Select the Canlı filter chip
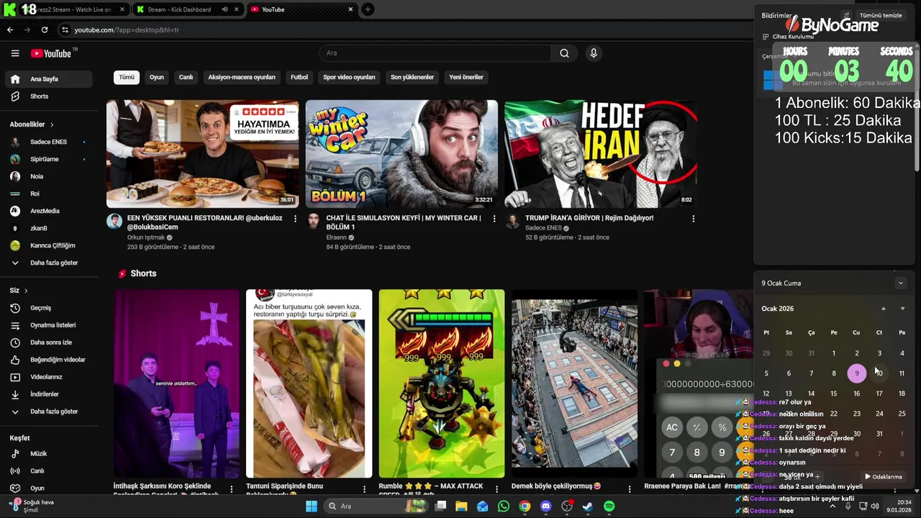 tap(186, 77)
